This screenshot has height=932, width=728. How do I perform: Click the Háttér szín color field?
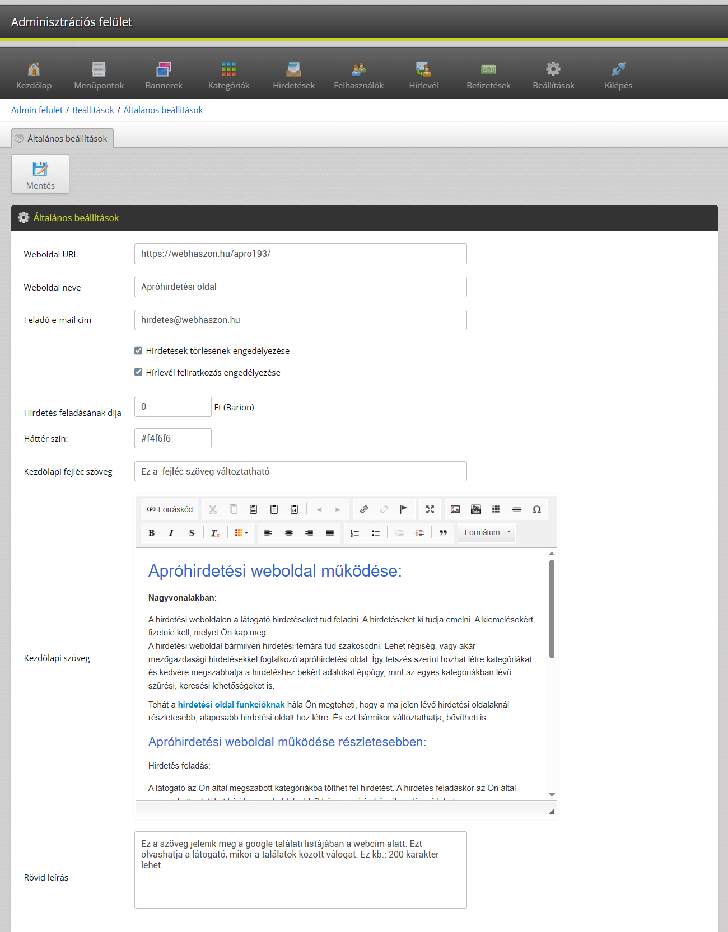172,438
